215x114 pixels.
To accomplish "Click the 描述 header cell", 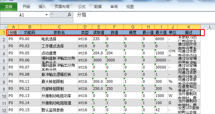I will [189, 32].
